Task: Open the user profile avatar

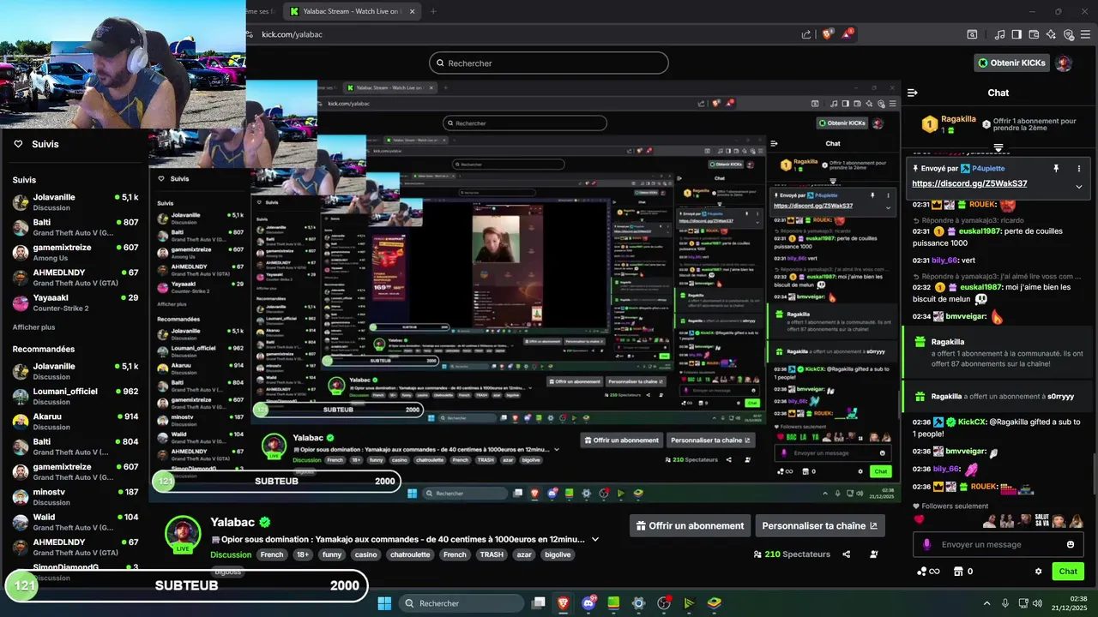Action: (x=1064, y=63)
